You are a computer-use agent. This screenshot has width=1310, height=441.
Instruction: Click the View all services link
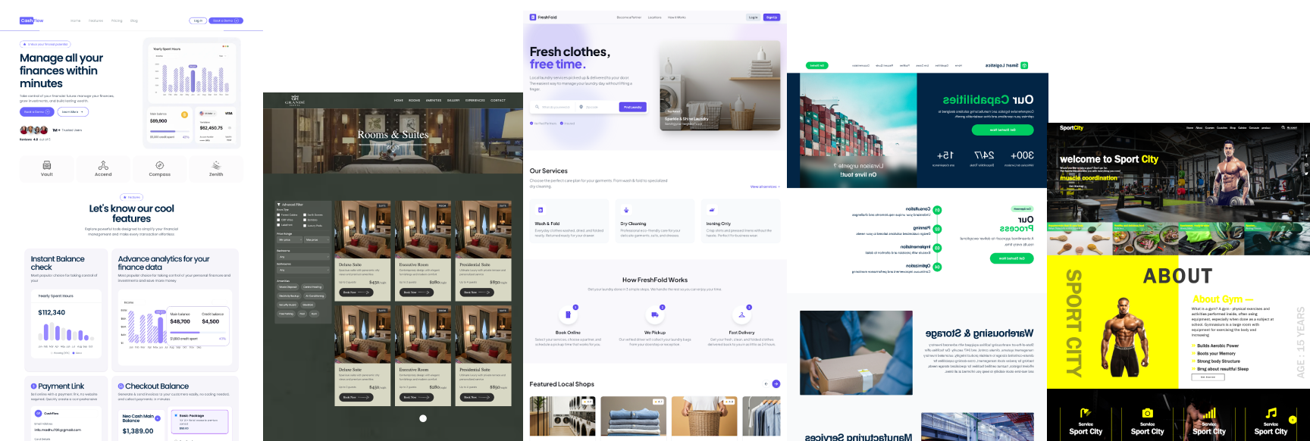[765, 186]
